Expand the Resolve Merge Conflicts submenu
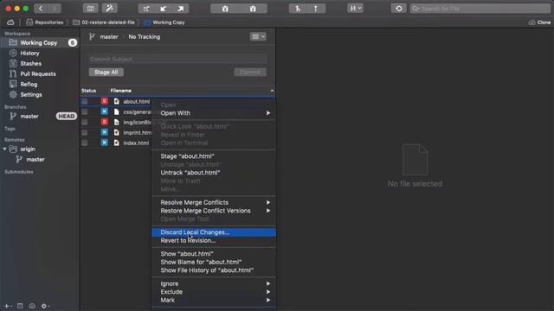The width and height of the screenshot is (554, 311). pyautogui.click(x=214, y=202)
